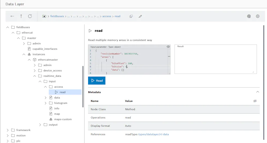Open Data Layer settings gear
Screen dimensions: 267x143
258,16
